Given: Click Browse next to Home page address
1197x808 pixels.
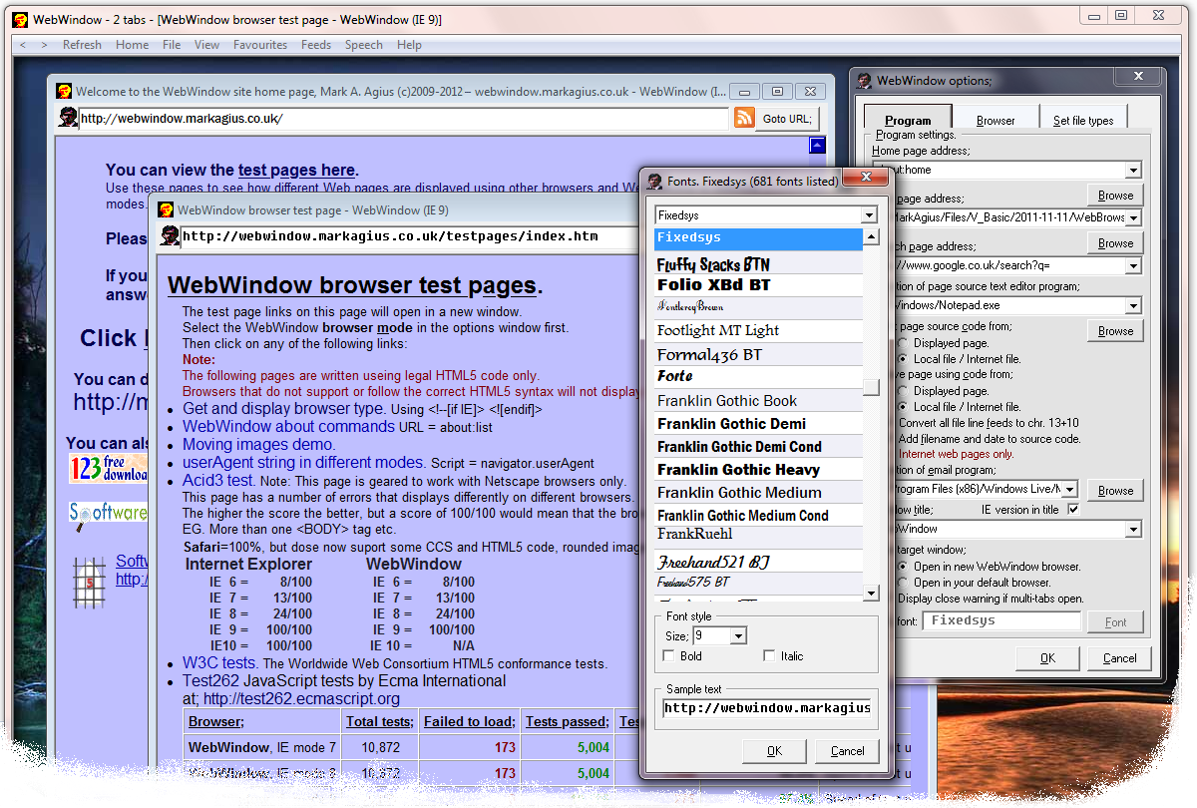Looking at the screenshot, I should (x=1114, y=195).
